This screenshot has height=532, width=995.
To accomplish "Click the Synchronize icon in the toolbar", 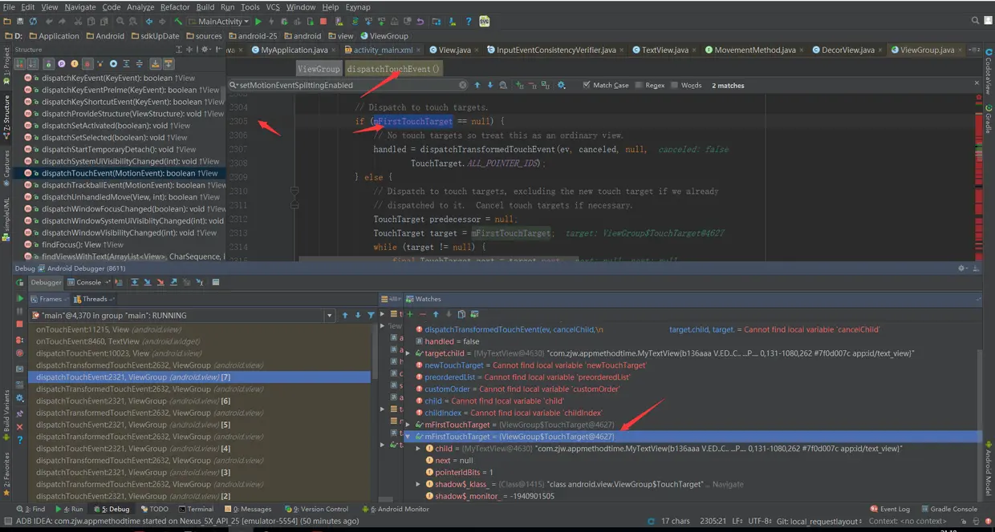I will pyautogui.click(x=33, y=21).
